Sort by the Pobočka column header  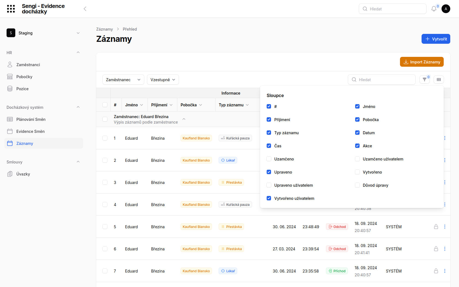coord(191,105)
